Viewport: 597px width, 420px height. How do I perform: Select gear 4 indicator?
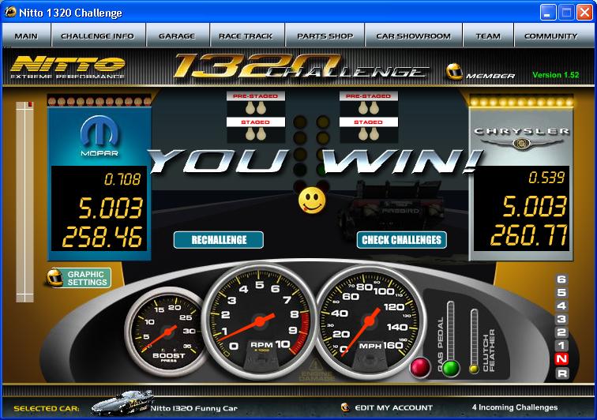561,306
